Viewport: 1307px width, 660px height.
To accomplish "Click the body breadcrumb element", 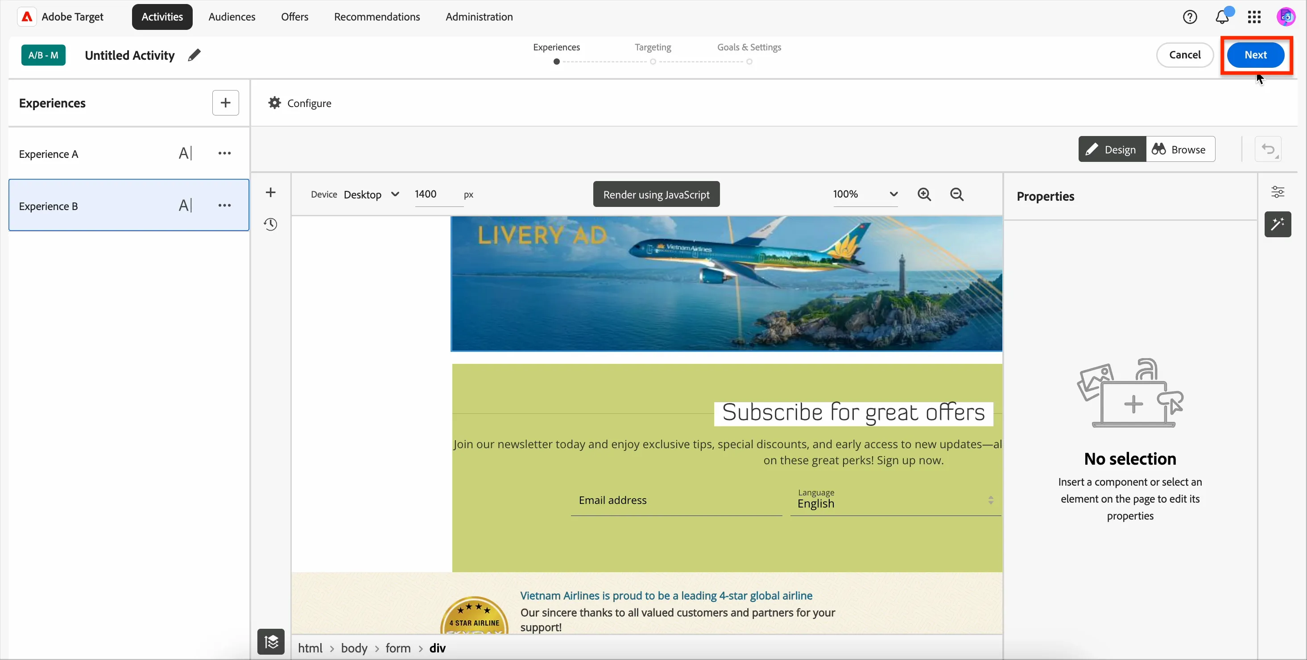I will [354, 648].
